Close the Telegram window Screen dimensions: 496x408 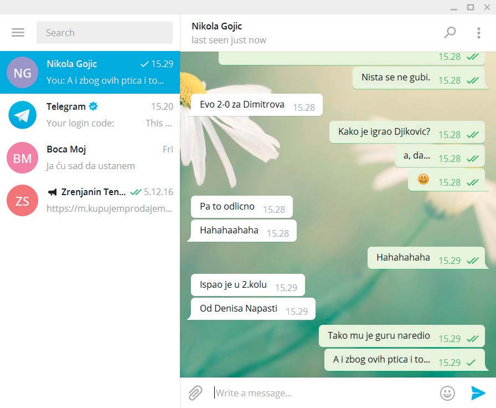487,7
